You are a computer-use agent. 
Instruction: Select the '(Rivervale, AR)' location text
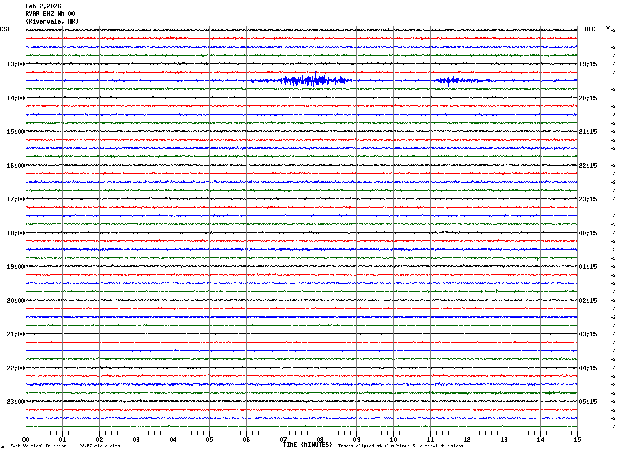52,21
